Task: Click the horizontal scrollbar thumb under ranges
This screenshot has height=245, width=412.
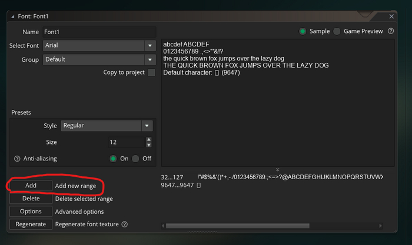Action: [x=238, y=226]
